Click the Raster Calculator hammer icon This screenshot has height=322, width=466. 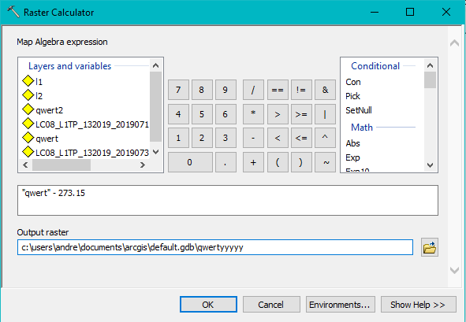(x=13, y=12)
